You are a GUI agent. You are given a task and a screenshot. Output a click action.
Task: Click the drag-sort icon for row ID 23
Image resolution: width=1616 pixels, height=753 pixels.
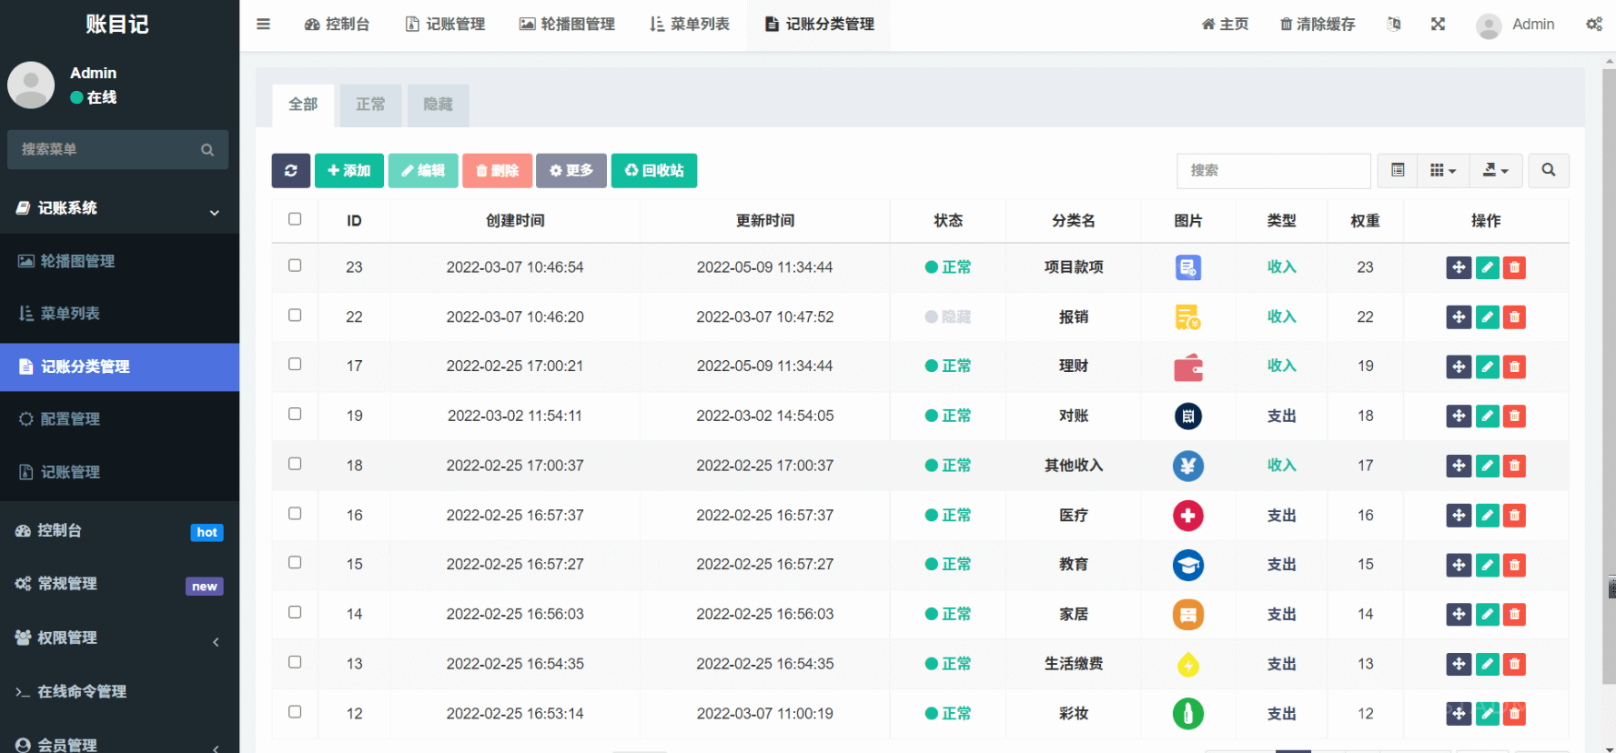(1459, 267)
